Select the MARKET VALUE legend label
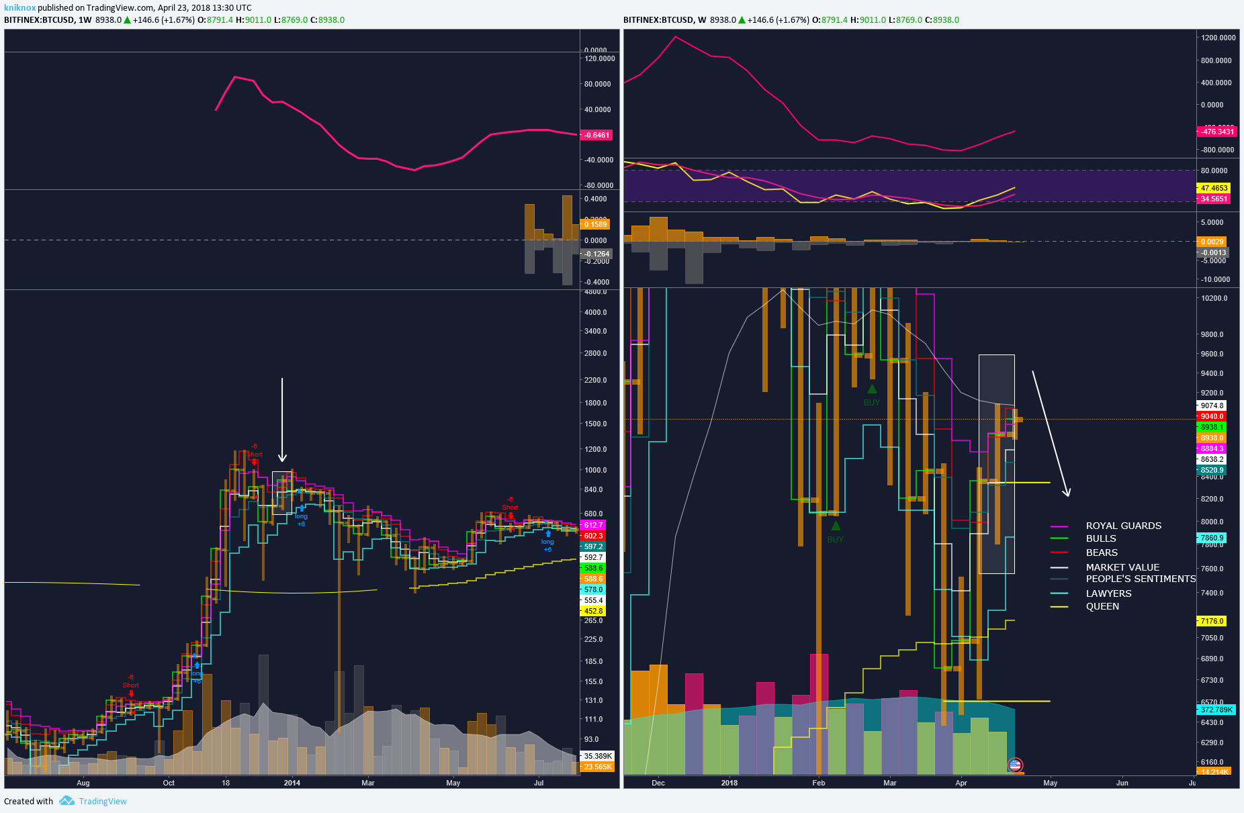This screenshot has width=1244, height=813. [1122, 567]
